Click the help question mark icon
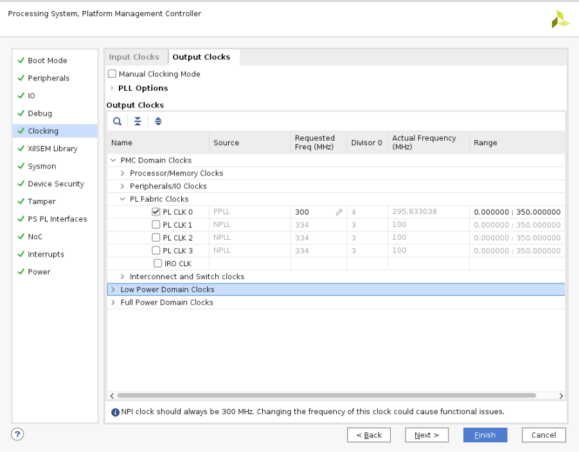This screenshot has width=579, height=452. click(x=17, y=434)
